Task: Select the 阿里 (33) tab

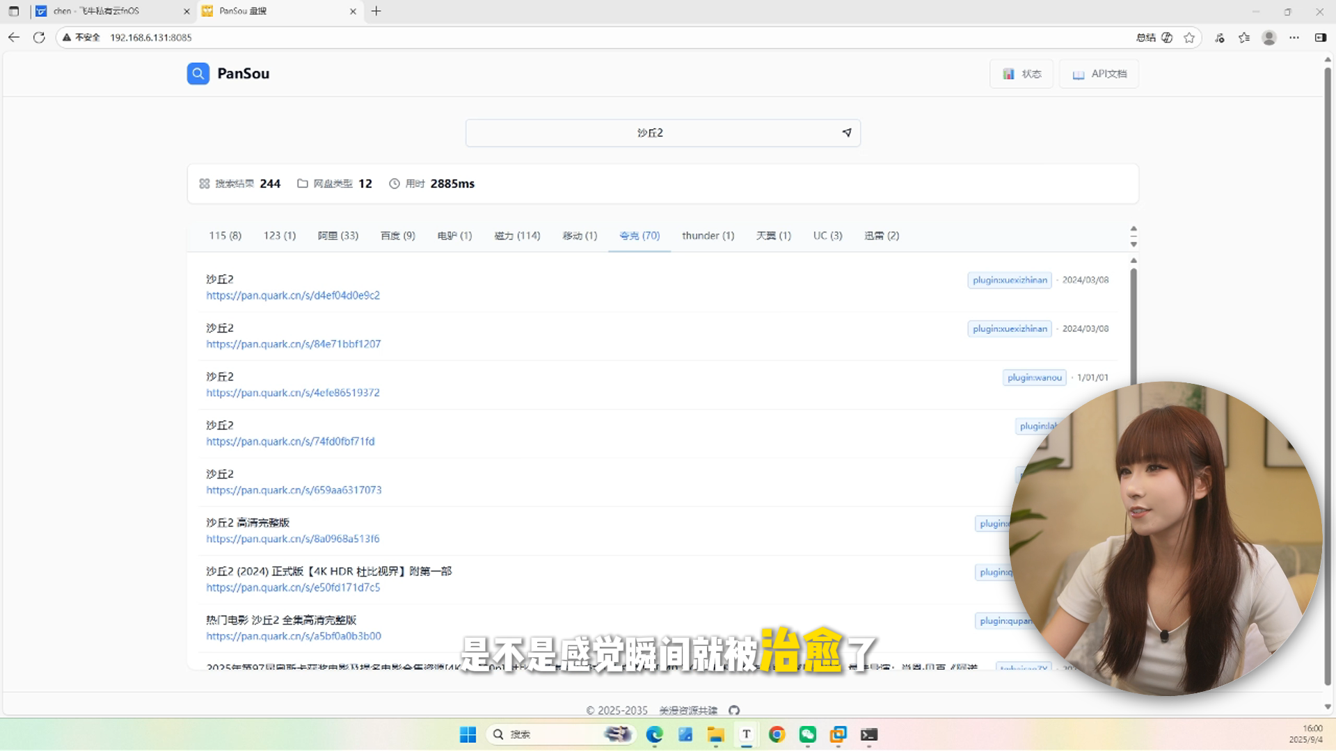Action: [338, 236]
